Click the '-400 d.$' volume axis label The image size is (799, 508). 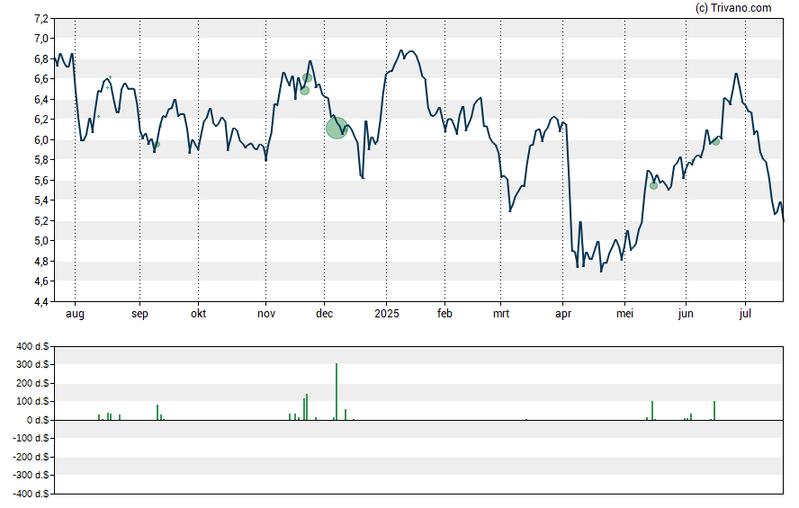[x=31, y=494]
